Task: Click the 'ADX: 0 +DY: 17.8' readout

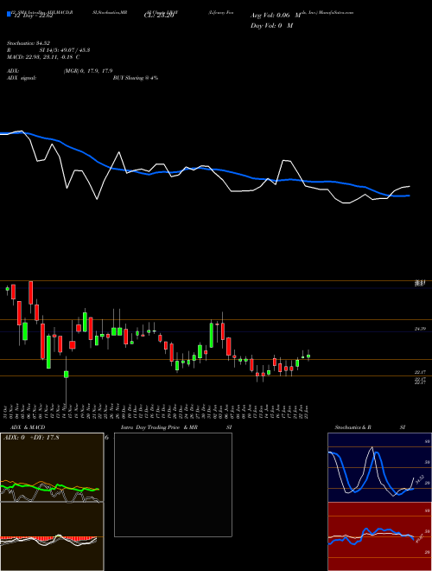Action: point(31,438)
